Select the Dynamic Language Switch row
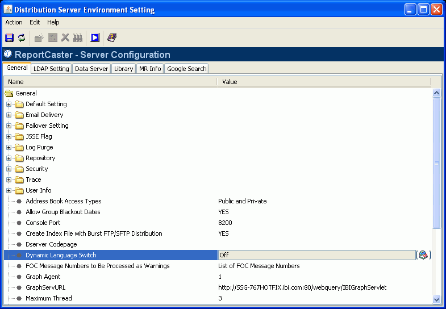Screen dimensions: 446x309 point(218,255)
